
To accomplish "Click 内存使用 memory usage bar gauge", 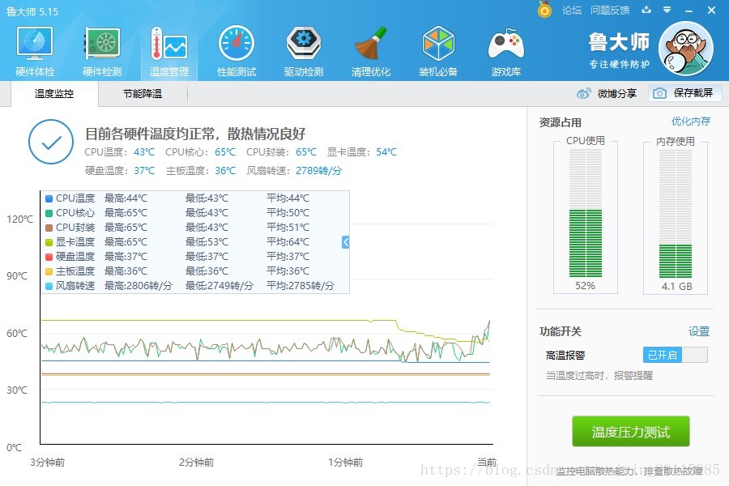I will pos(675,213).
